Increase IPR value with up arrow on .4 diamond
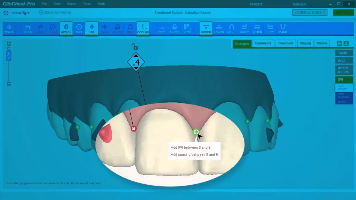Image resolution: width=356 pixels, height=200 pixels. click(136, 56)
